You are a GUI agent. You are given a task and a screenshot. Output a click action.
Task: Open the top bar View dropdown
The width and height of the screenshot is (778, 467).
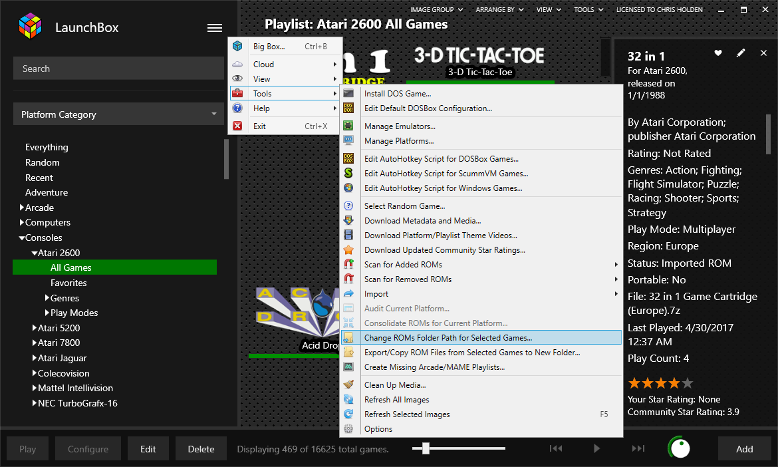549,9
